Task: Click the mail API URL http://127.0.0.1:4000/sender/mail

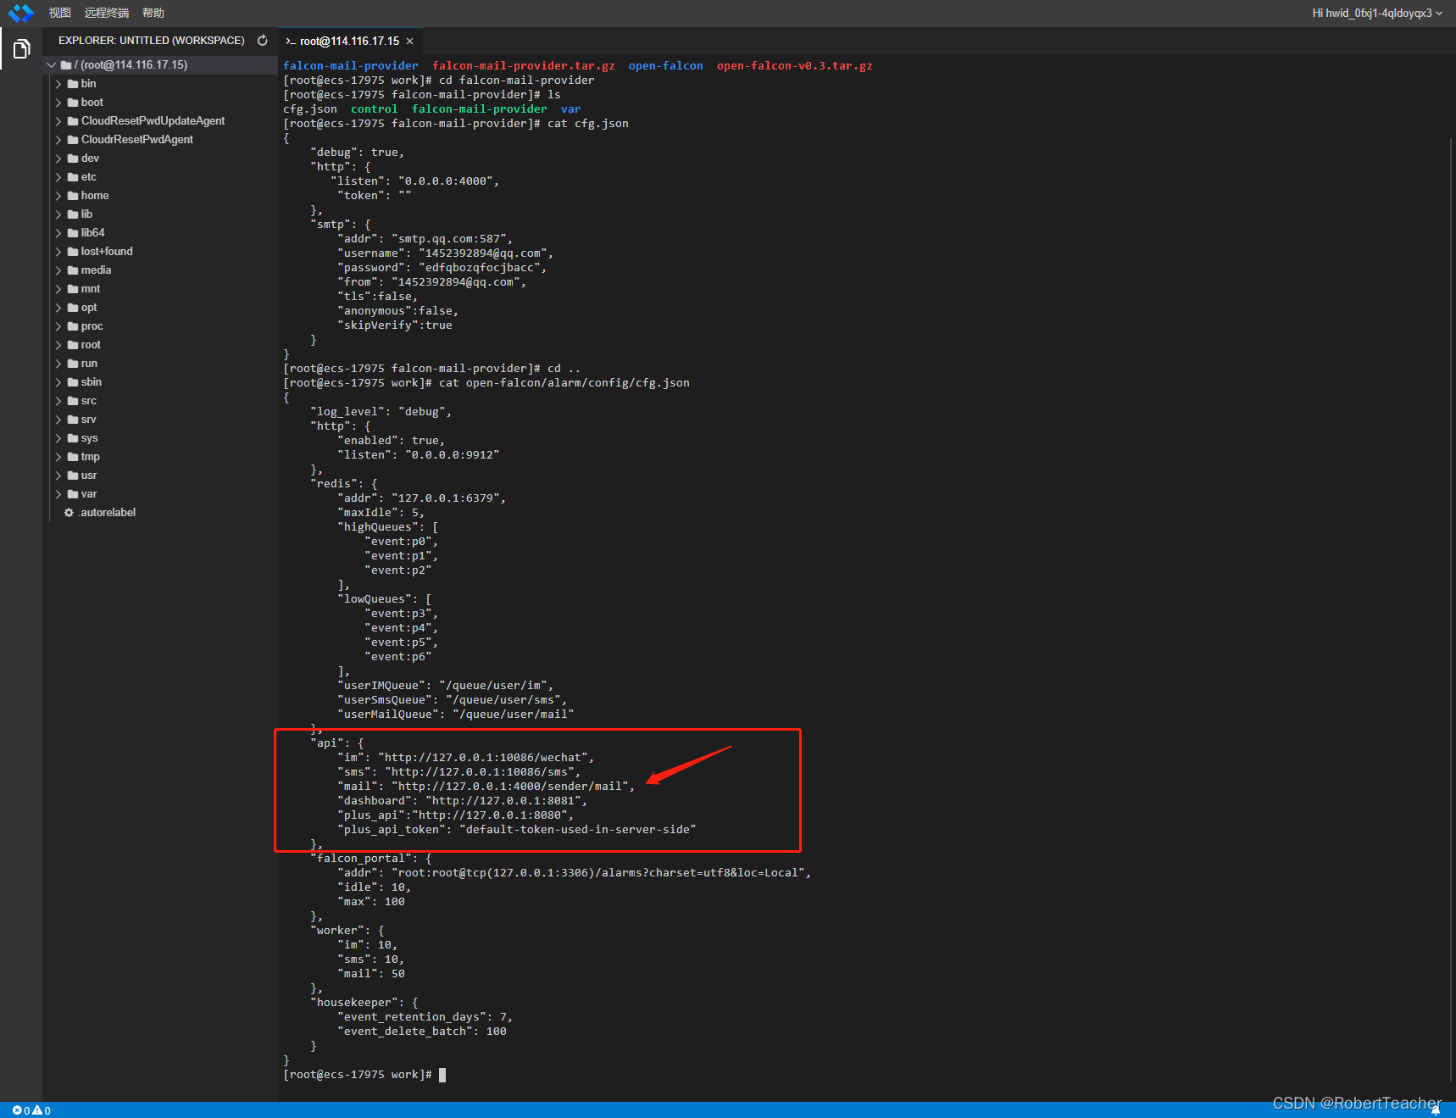Action: coord(510,787)
